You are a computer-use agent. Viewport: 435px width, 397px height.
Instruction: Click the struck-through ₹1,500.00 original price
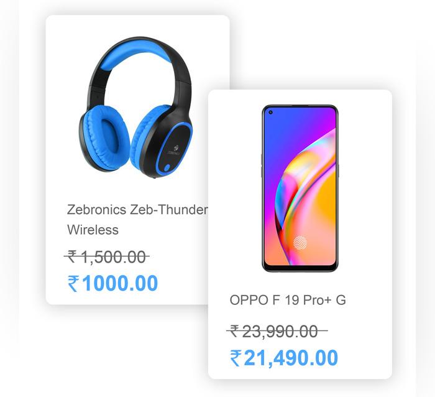(107, 256)
